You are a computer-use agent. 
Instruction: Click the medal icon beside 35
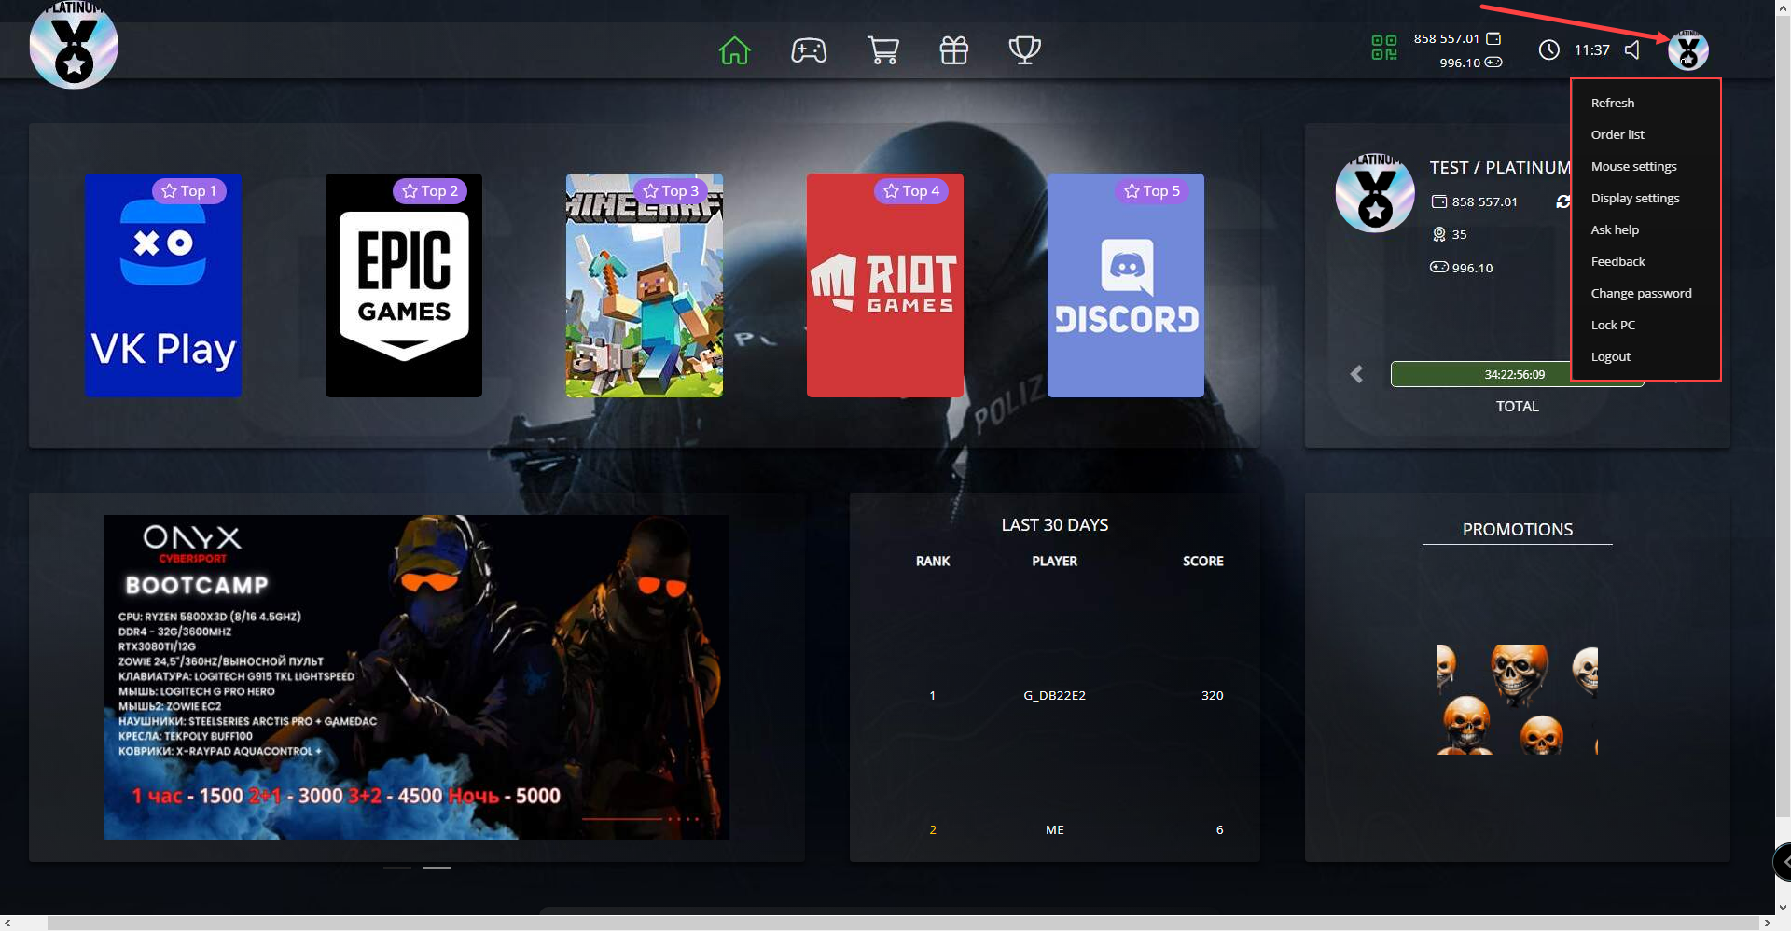tap(1439, 234)
